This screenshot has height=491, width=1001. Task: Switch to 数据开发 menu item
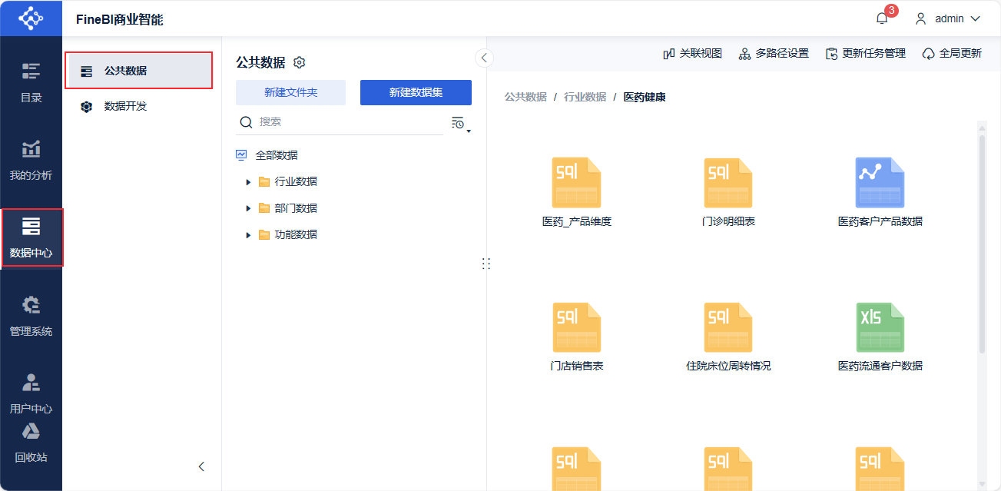coord(125,107)
